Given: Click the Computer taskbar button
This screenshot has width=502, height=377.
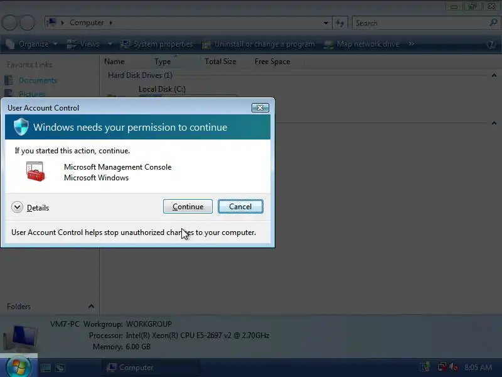Looking at the screenshot, I should coord(151,368).
